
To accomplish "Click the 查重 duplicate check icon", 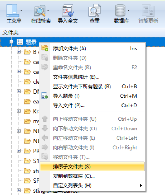I will point(94,11).
